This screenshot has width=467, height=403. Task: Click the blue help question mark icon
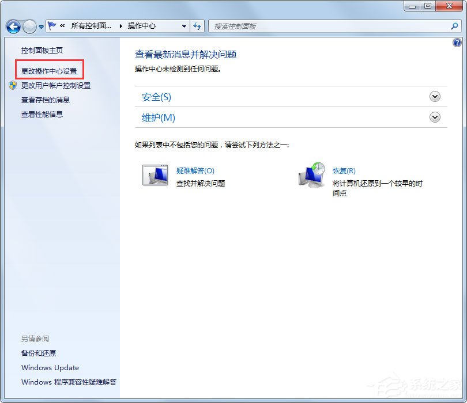click(457, 43)
